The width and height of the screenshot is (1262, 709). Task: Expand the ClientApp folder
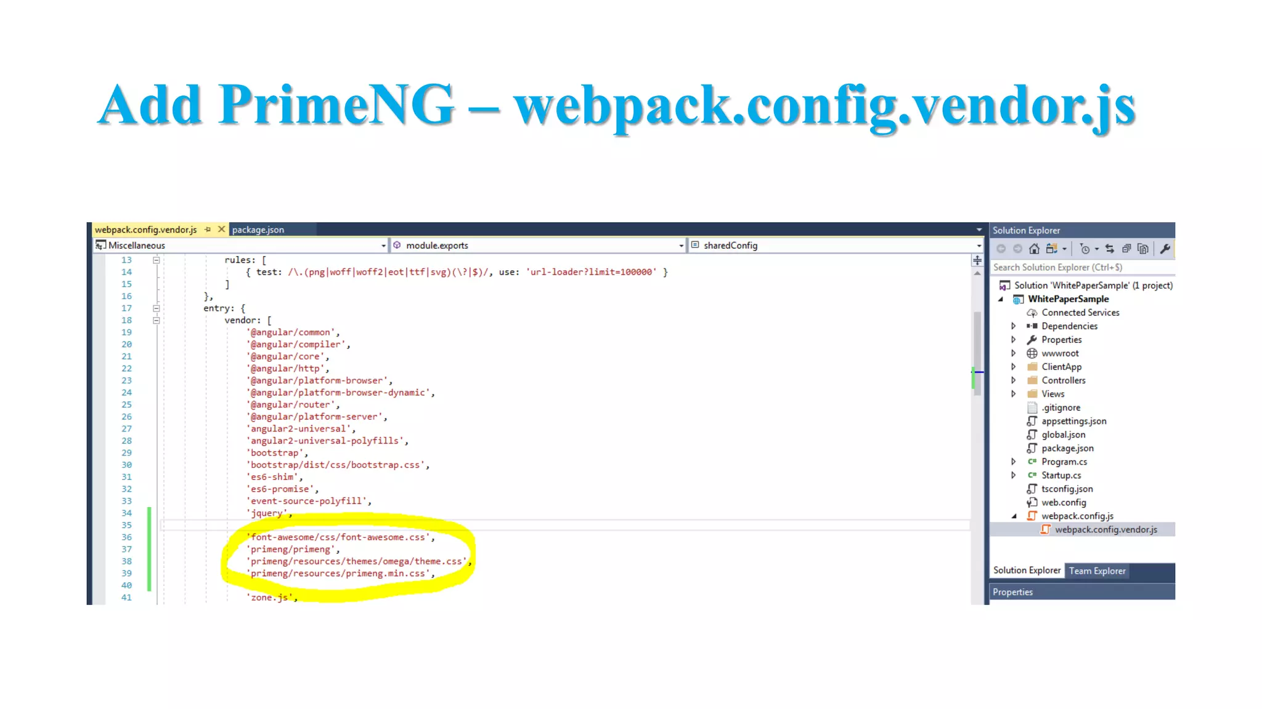tap(1014, 367)
